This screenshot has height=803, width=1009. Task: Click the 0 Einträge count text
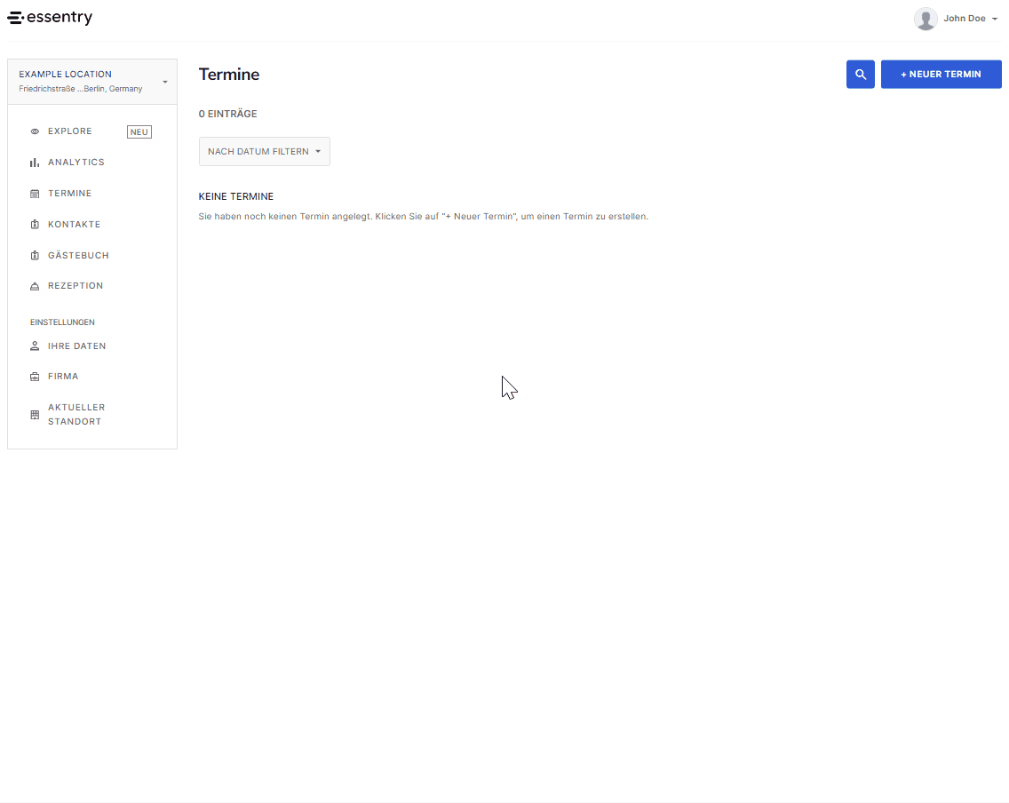227,114
